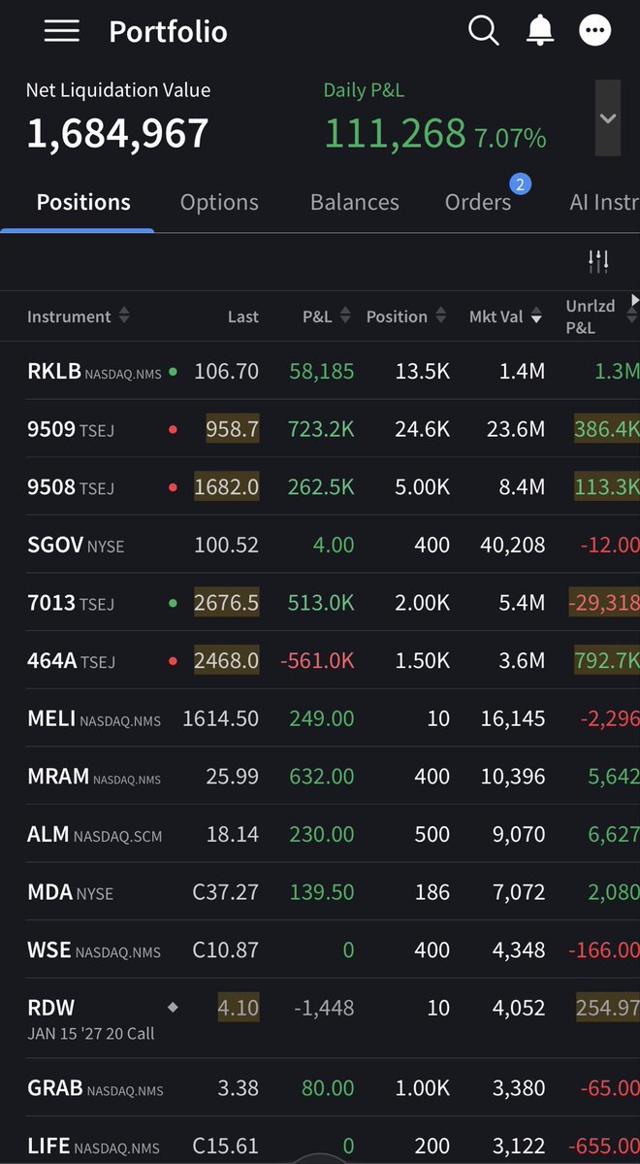Open the MRAM position row
Image resolution: width=640 pixels, height=1164 pixels.
coord(320,777)
